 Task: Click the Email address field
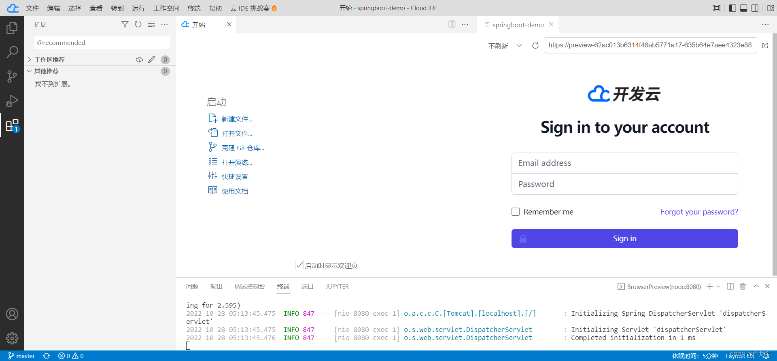[x=624, y=163]
